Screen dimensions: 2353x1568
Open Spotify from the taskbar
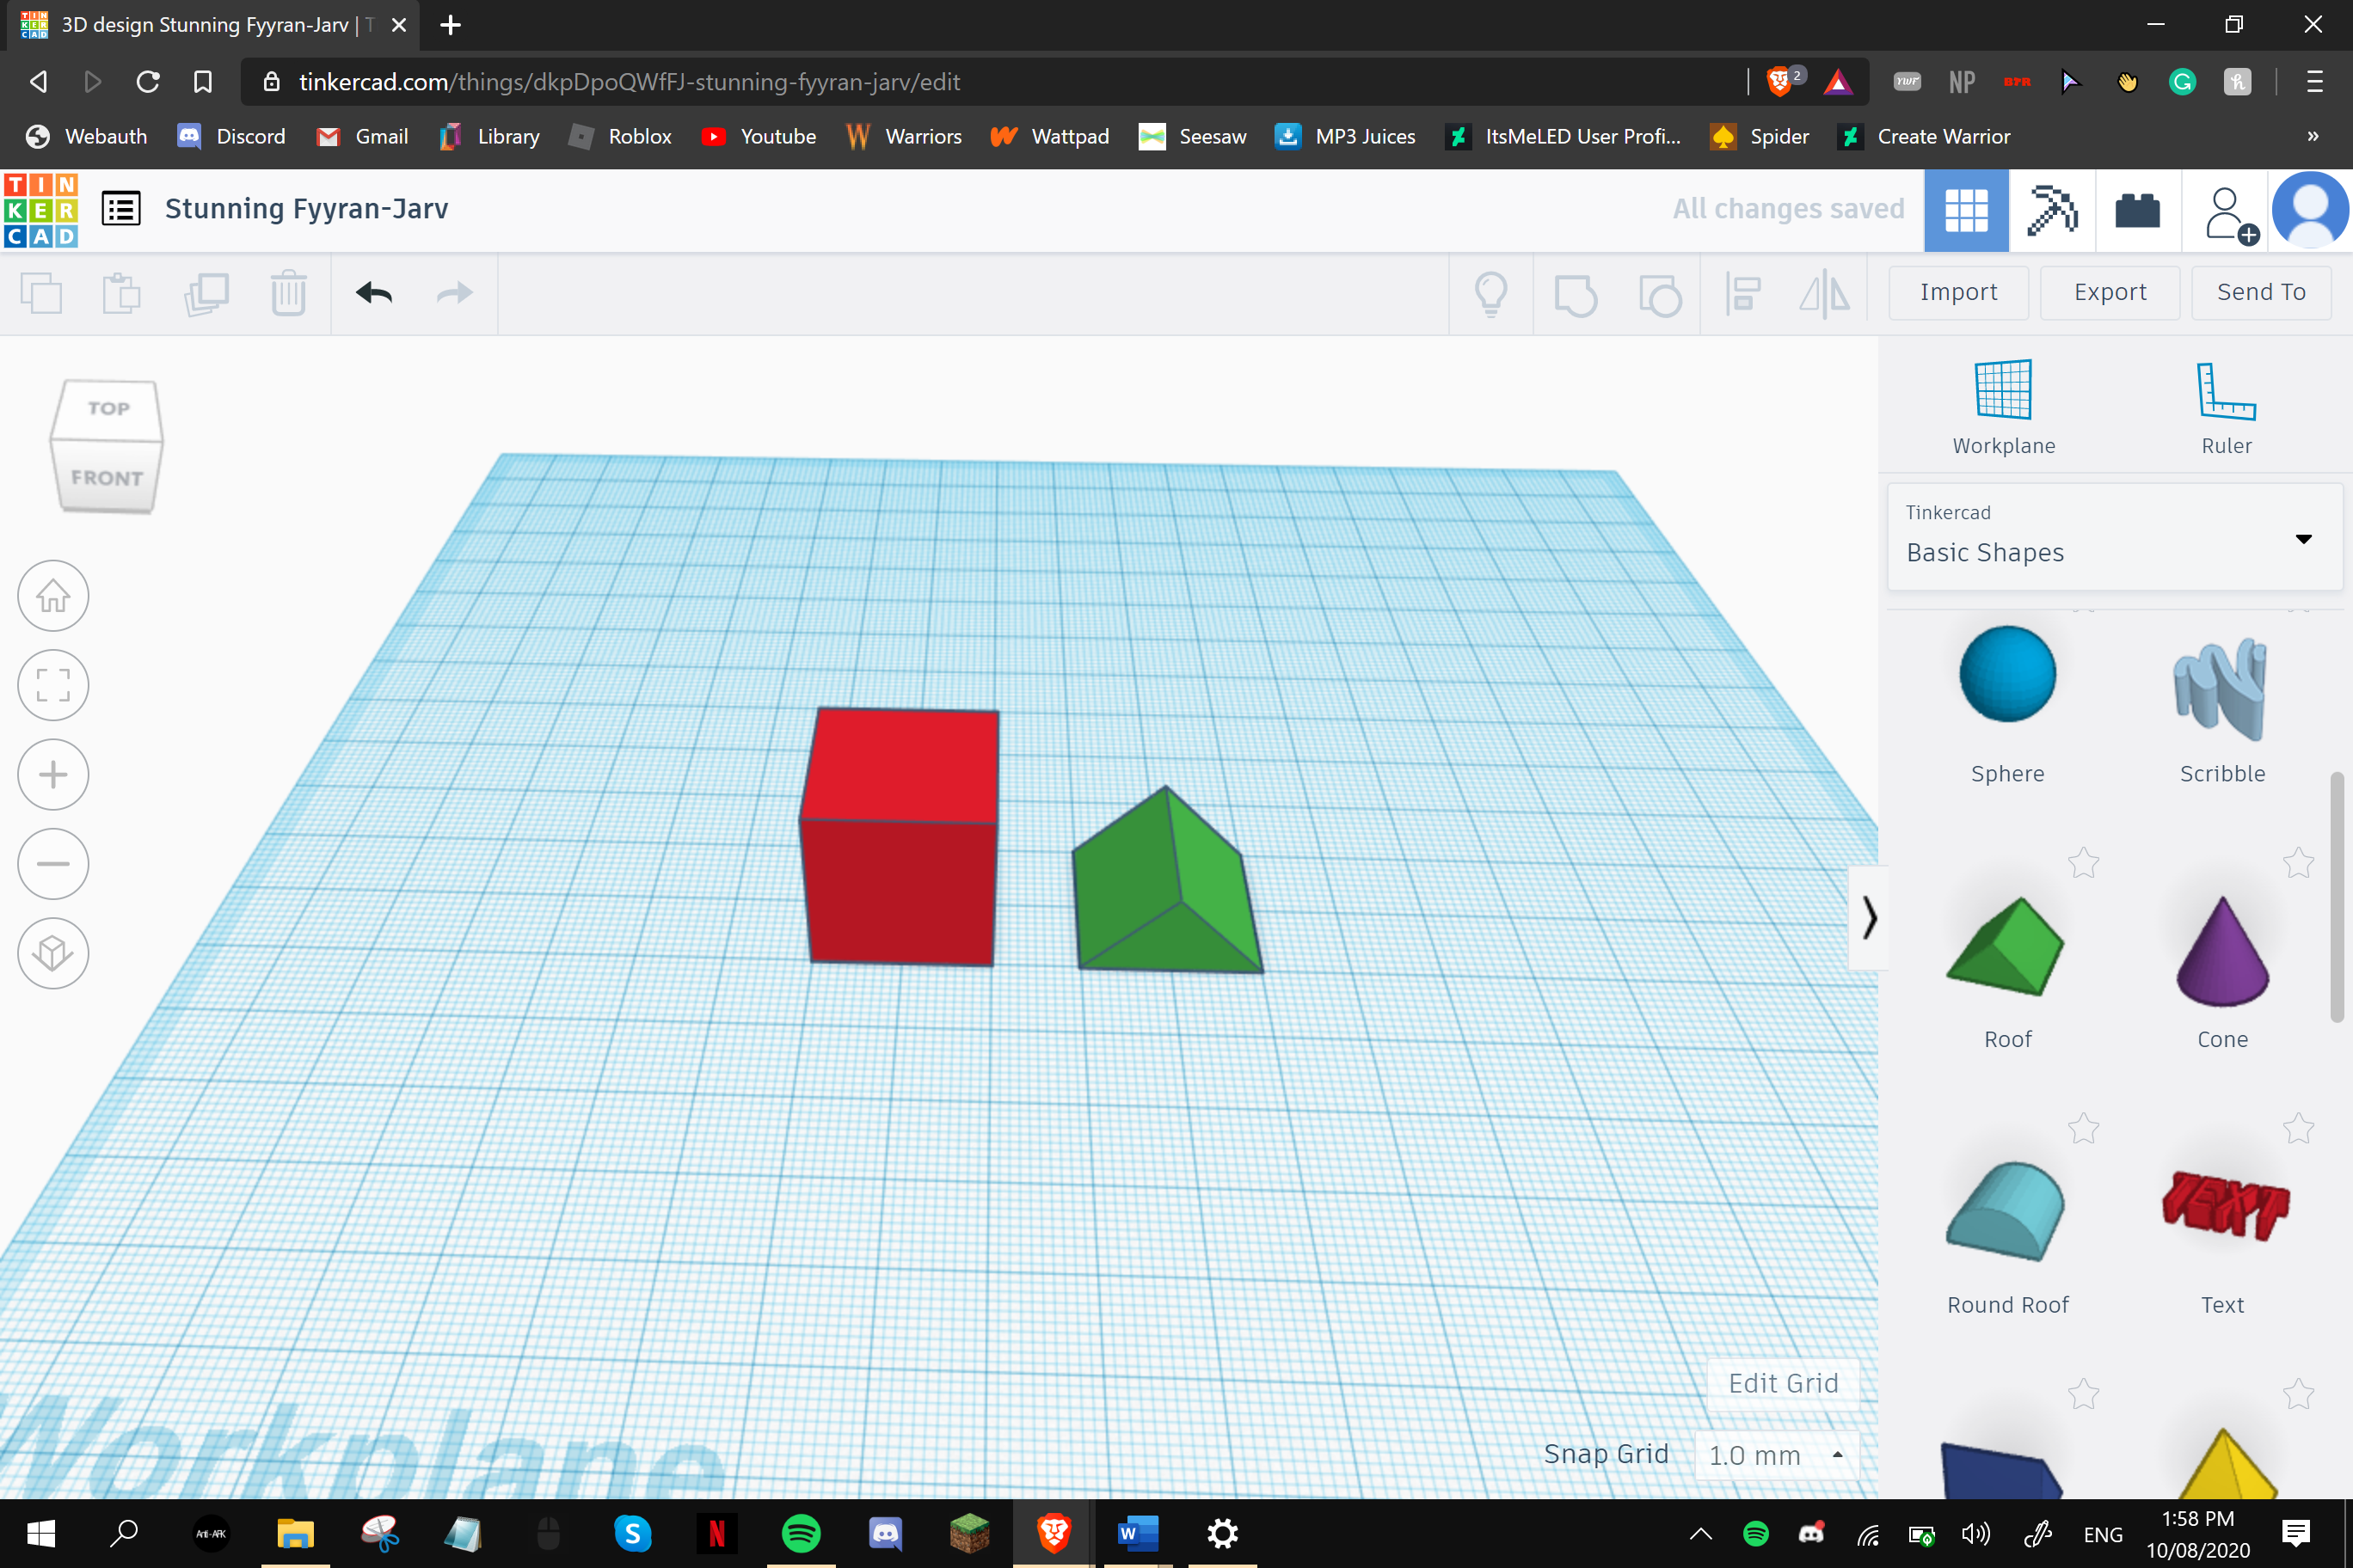click(x=801, y=1533)
